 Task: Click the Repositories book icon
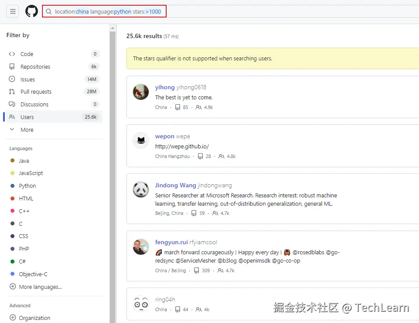(x=12, y=67)
